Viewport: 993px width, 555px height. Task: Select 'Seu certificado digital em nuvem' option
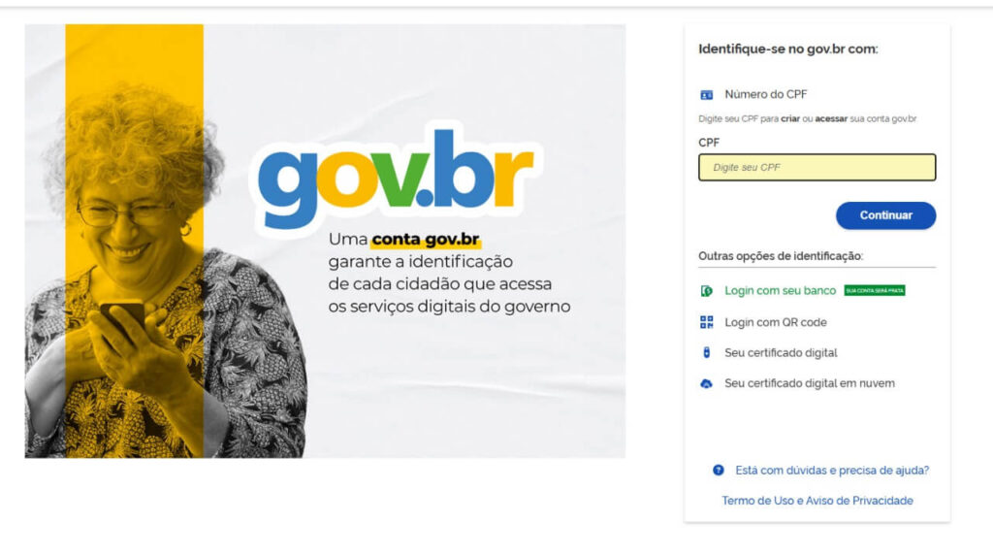tap(810, 383)
